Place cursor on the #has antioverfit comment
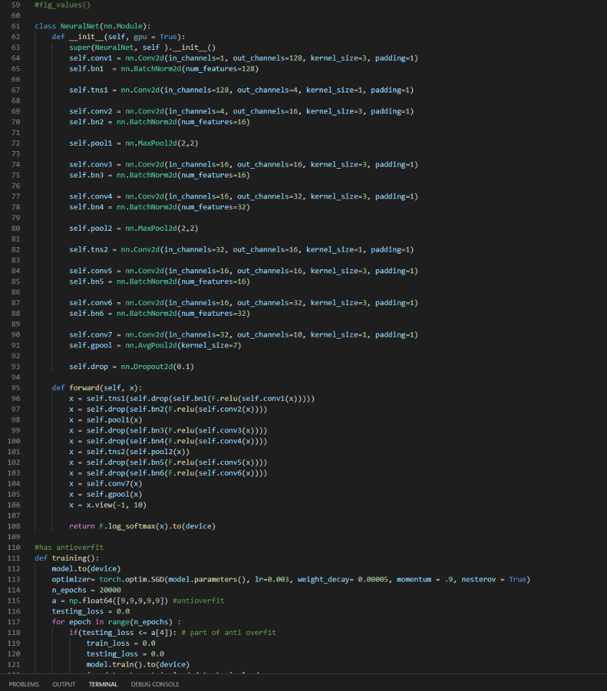 (69, 547)
